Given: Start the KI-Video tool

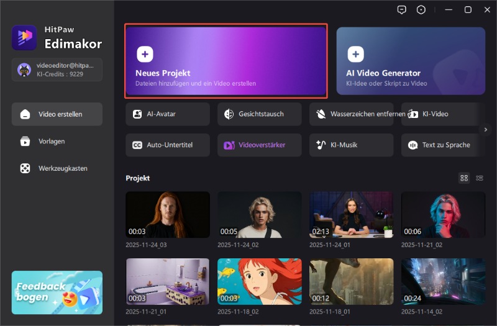Looking at the screenshot, I should point(442,114).
